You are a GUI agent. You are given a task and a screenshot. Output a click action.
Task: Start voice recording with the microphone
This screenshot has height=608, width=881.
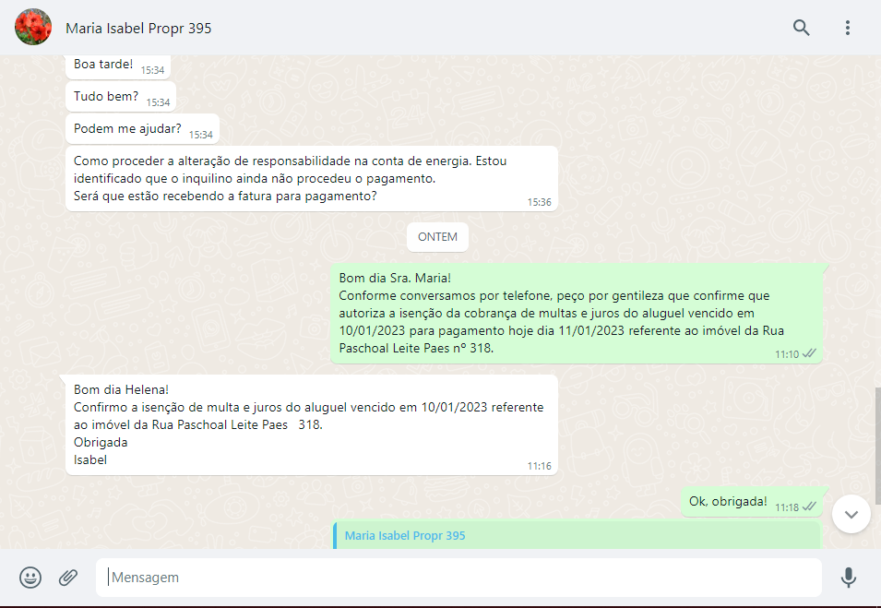[848, 578]
